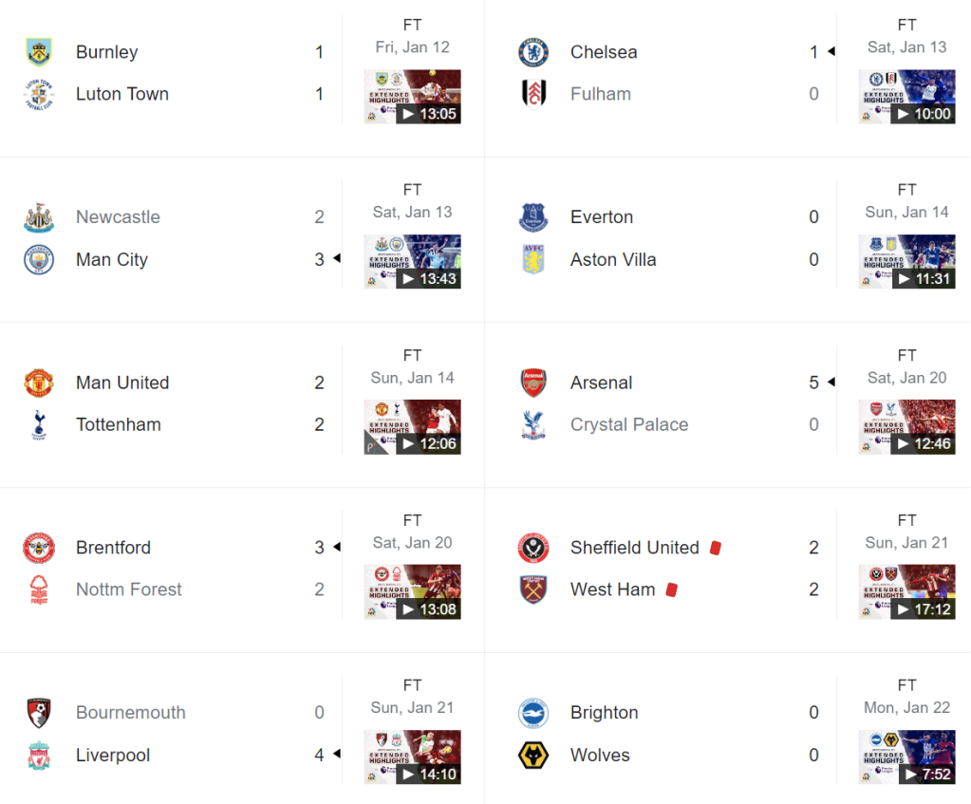971x804 pixels.
Task: Click Sheffield United's red card icon
Action: pyautogui.click(x=716, y=548)
